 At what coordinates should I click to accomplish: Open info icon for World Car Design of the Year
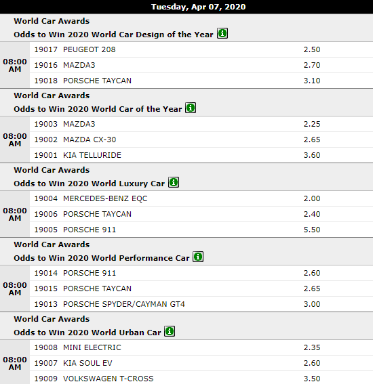coord(222,33)
